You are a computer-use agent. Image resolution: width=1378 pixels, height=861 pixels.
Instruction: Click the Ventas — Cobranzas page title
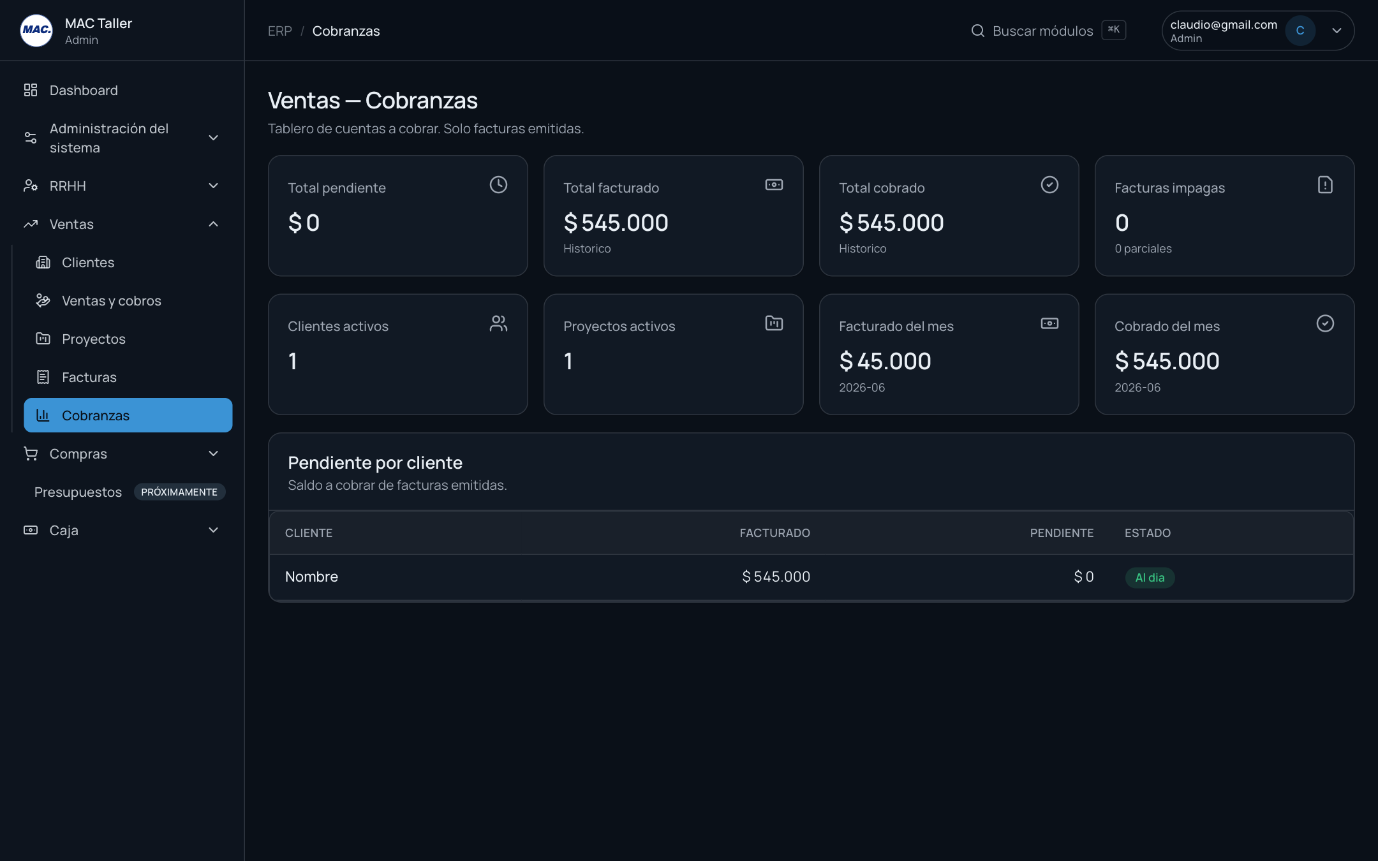(x=373, y=100)
